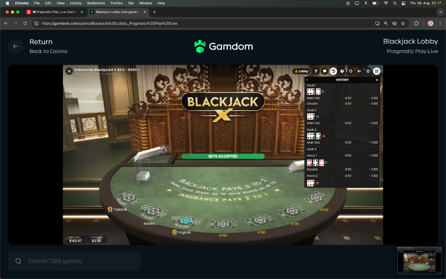Screen dimensions: 446x279
Task: Go back in Chrome navigation
Action: click(x=6, y=23)
